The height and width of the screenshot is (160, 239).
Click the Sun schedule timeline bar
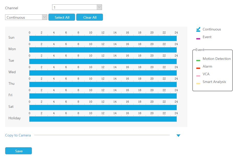tap(103, 38)
